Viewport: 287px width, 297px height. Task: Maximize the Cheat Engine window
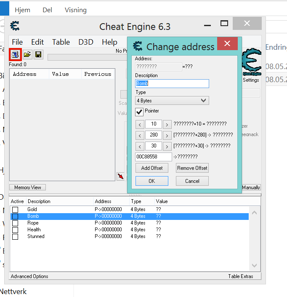click(224, 24)
